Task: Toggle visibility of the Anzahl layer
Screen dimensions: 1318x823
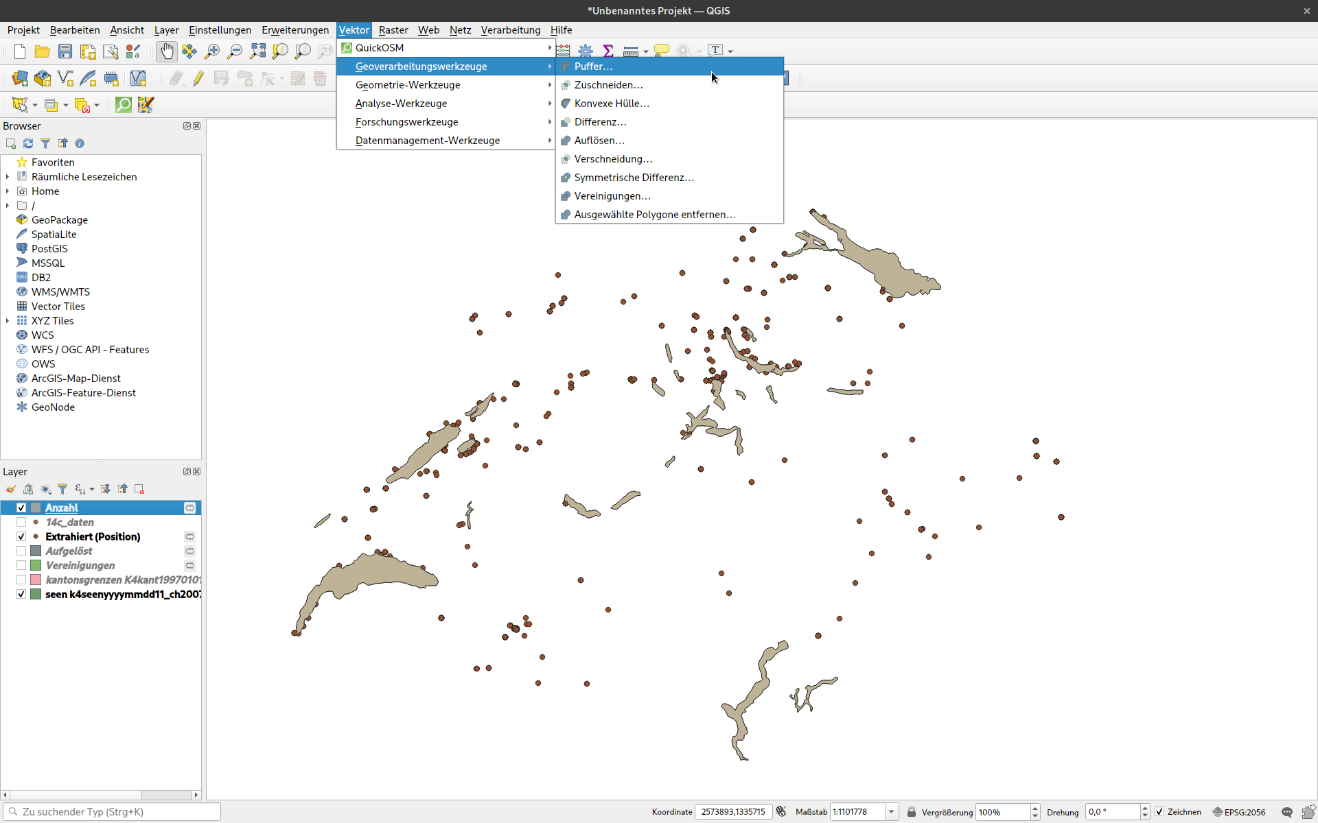Action: click(x=21, y=508)
